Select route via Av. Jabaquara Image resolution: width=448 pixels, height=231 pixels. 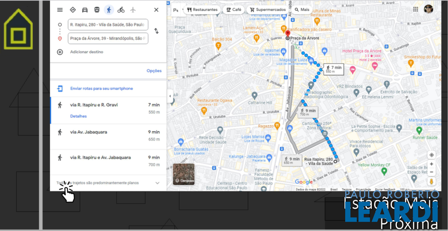click(x=108, y=136)
